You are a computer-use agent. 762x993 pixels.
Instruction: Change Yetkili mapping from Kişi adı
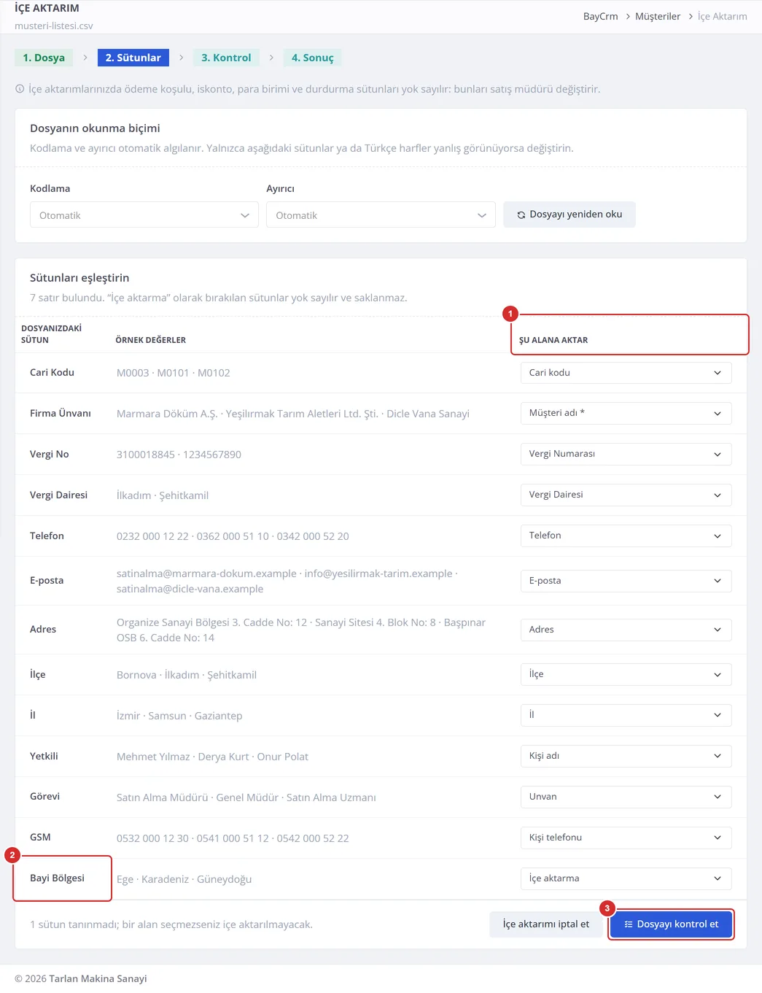pyautogui.click(x=626, y=757)
